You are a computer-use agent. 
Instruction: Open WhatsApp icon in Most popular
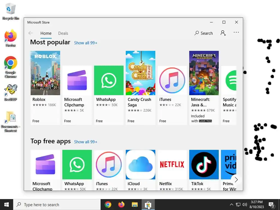click(109, 80)
